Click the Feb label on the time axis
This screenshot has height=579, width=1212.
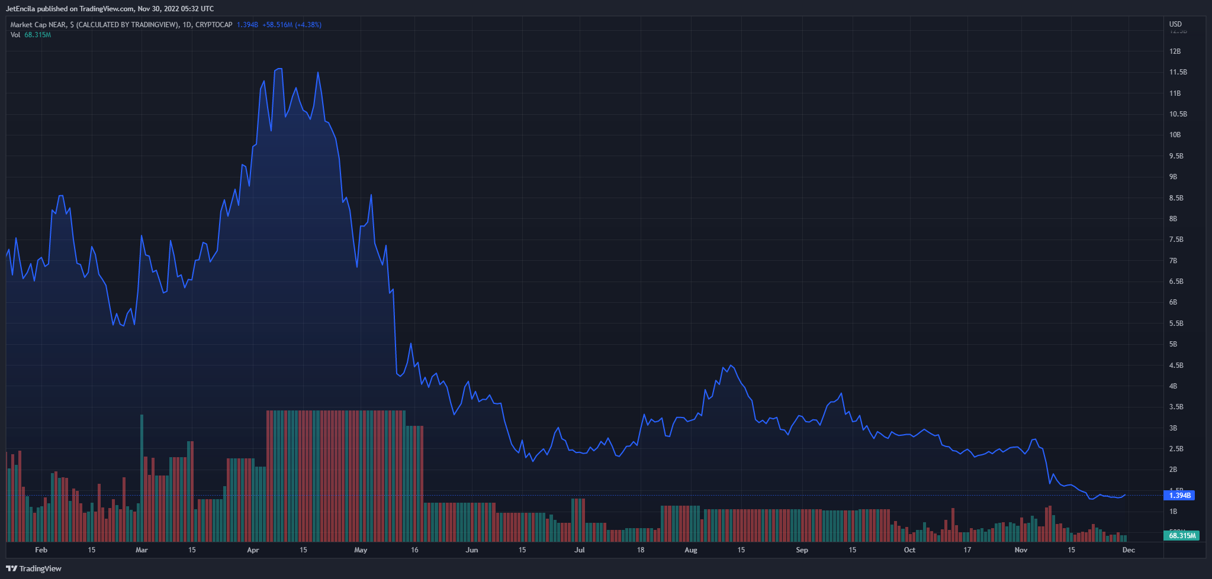41,550
